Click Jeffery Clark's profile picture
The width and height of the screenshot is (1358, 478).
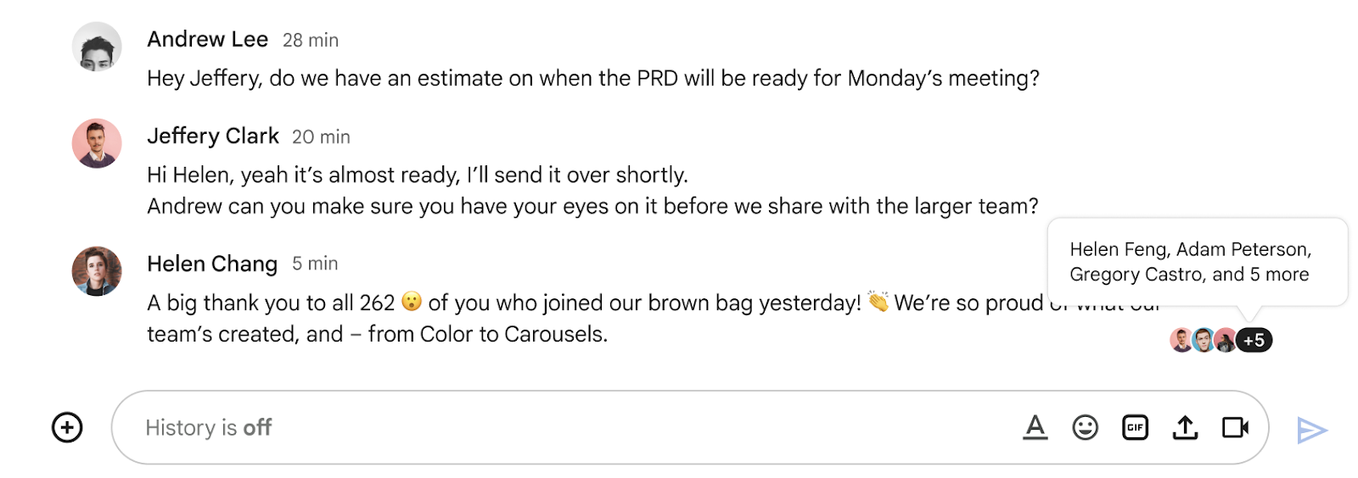[x=97, y=143]
